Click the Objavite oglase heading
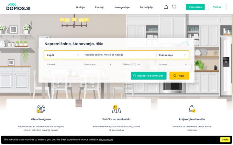The image size is (233, 145). click(x=41, y=119)
